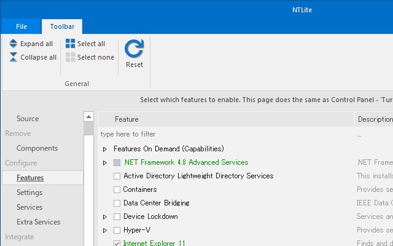
Task: Check the Containers checkbox
Action: pyautogui.click(x=117, y=190)
